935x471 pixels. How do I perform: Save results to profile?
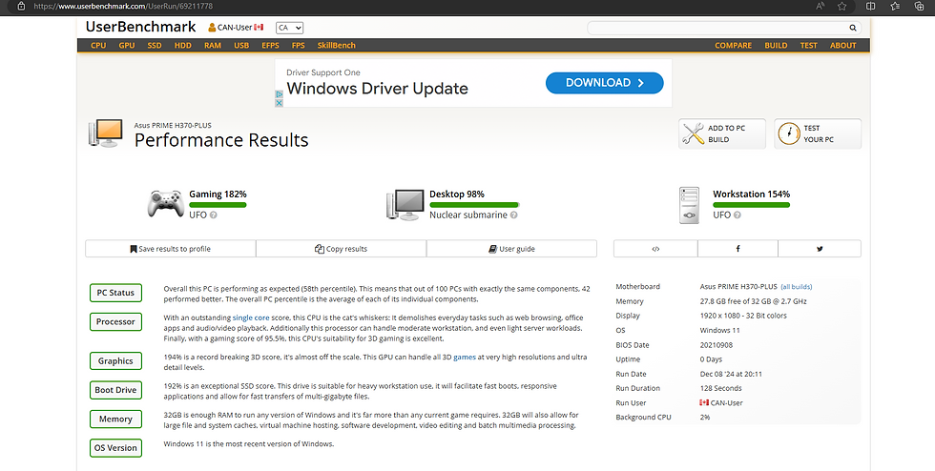(171, 249)
